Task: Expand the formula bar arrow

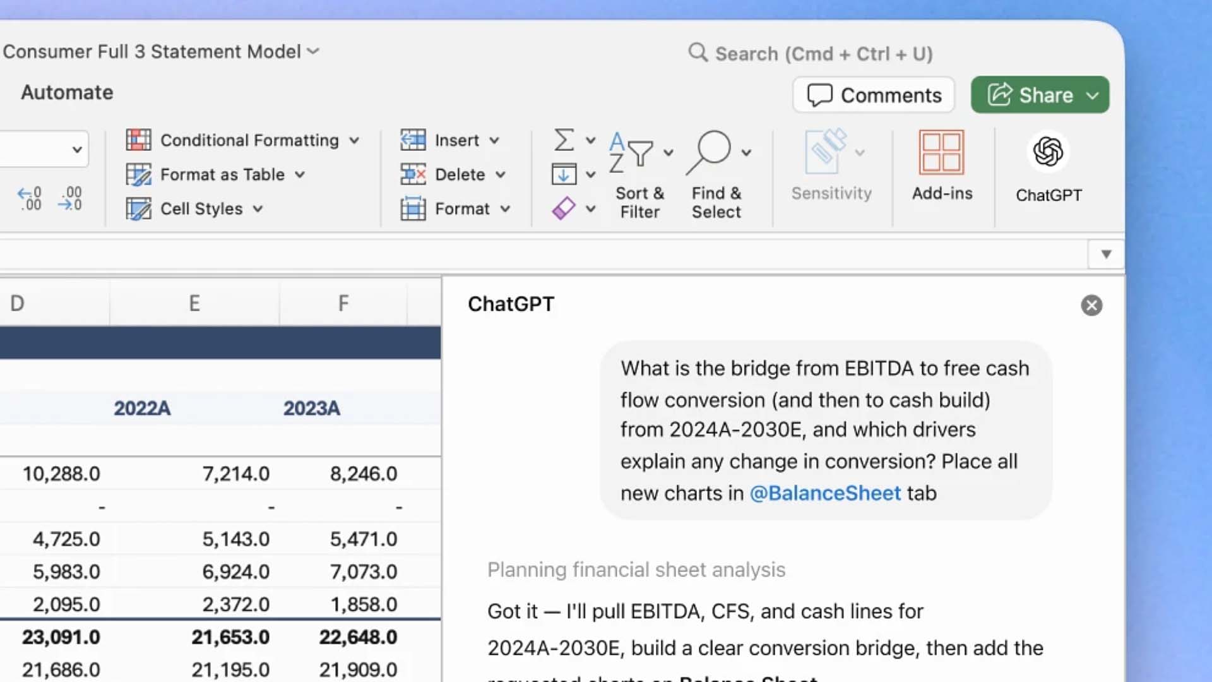Action: click(x=1105, y=254)
